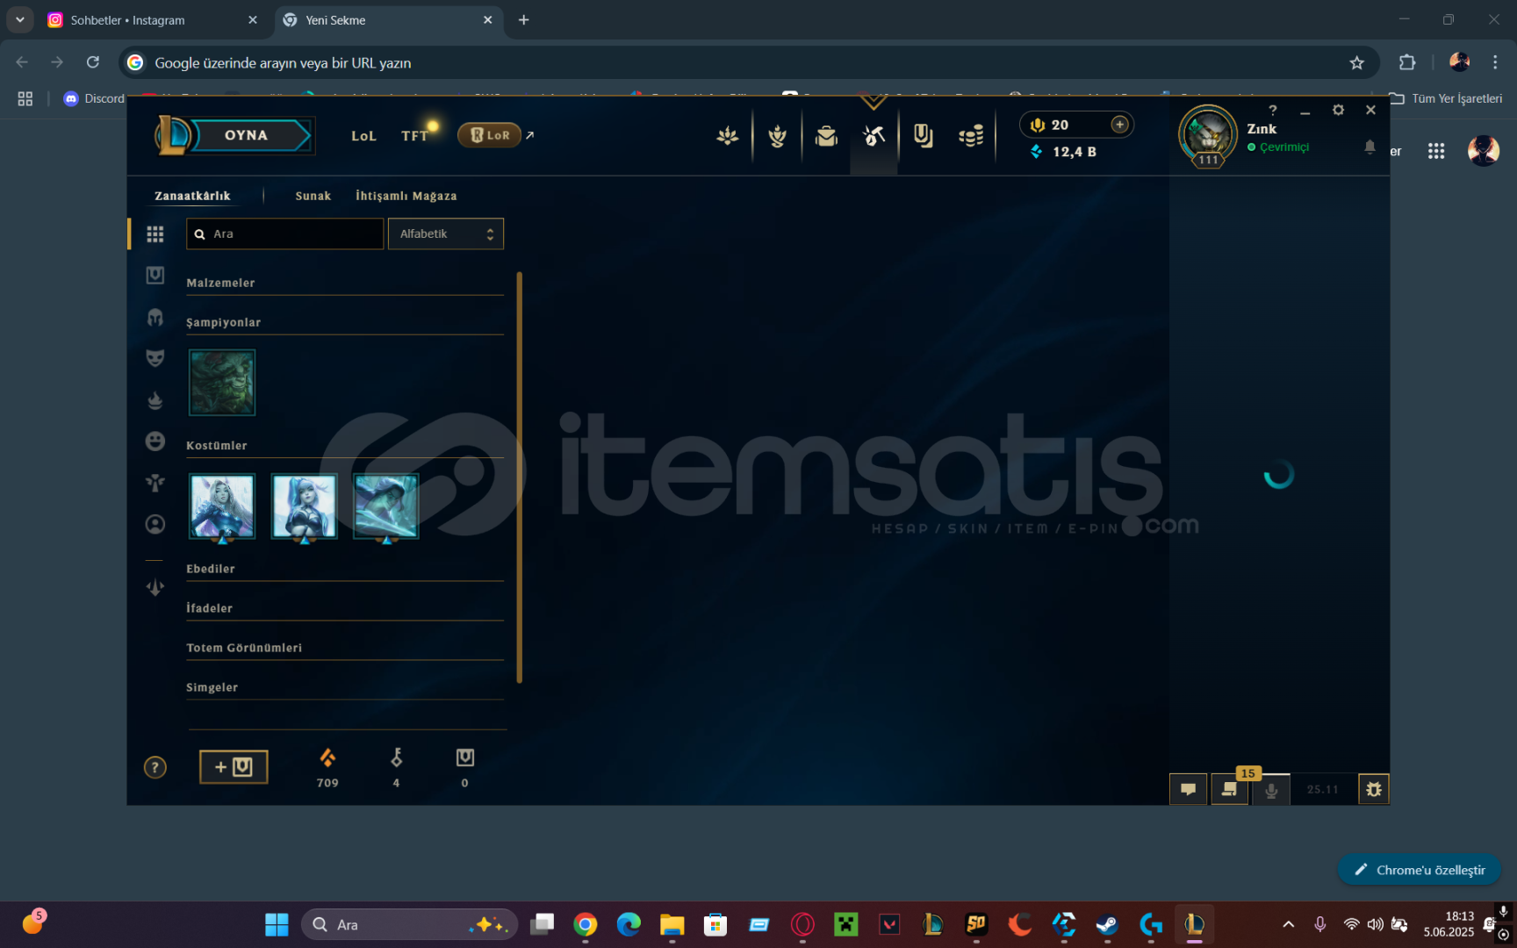Filter loot by eternals flame icon
Viewport: 1517px width, 948px height.
pyautogui.click(x=155, y=399)
